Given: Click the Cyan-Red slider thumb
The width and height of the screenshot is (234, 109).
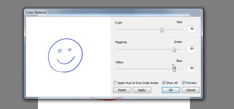Looking at the screenshot, I should (162, 30).
